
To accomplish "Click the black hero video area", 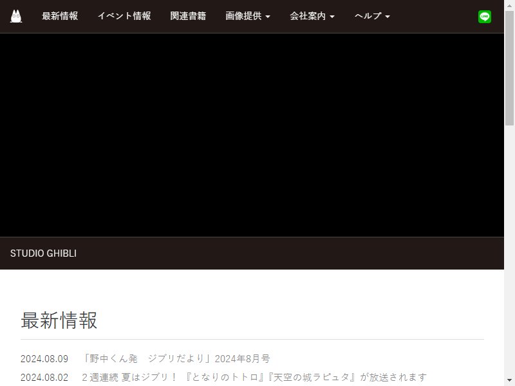I will 252,135.
